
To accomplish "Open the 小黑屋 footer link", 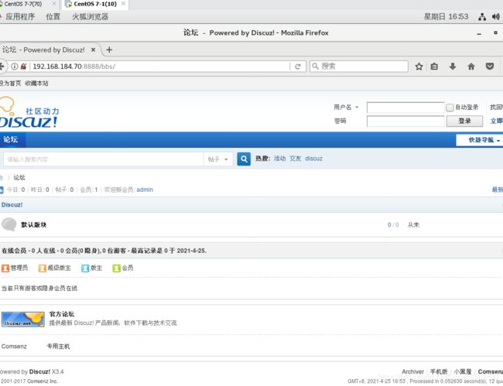I will [463, 371].
